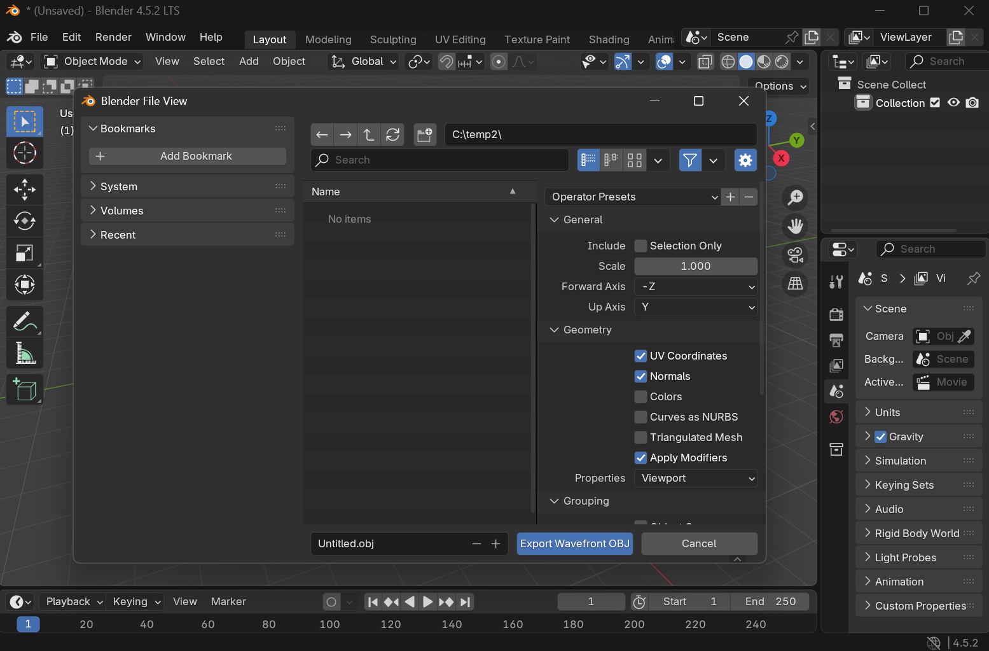Open the Operator Presets dropdown
This screenshot has width=989, height=651.
coord(632,197)
